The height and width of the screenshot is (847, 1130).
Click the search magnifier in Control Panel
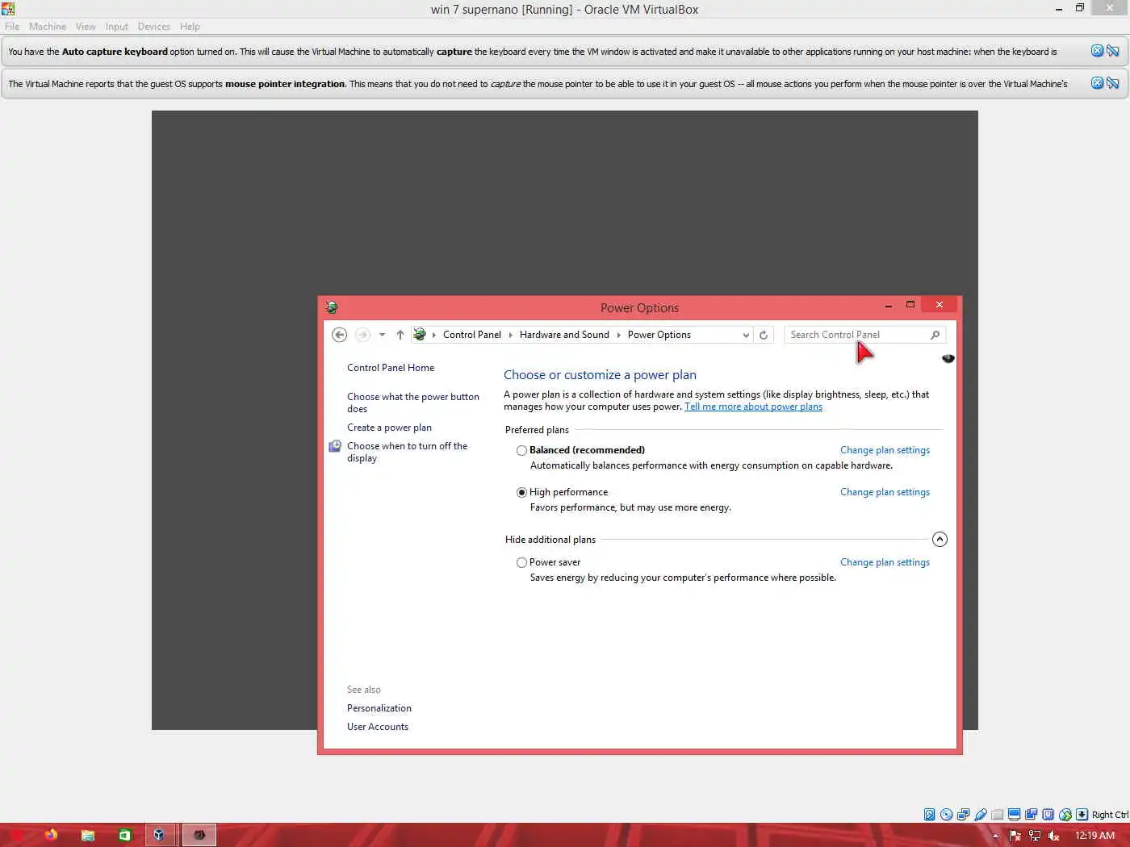point(935,335)
